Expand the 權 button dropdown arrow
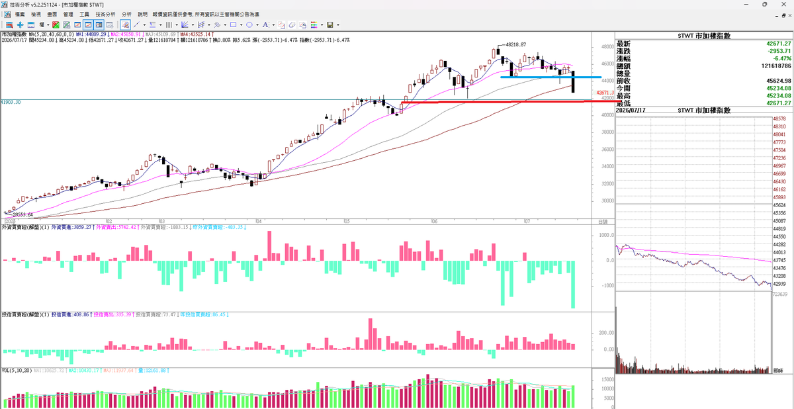794x409 pixels. coord(48,25)
